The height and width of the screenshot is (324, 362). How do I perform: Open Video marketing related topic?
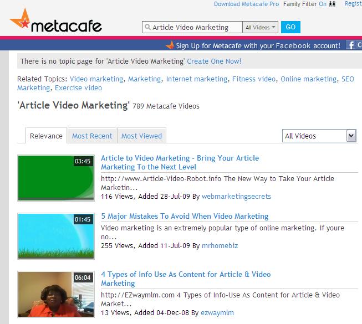(96, 79)
